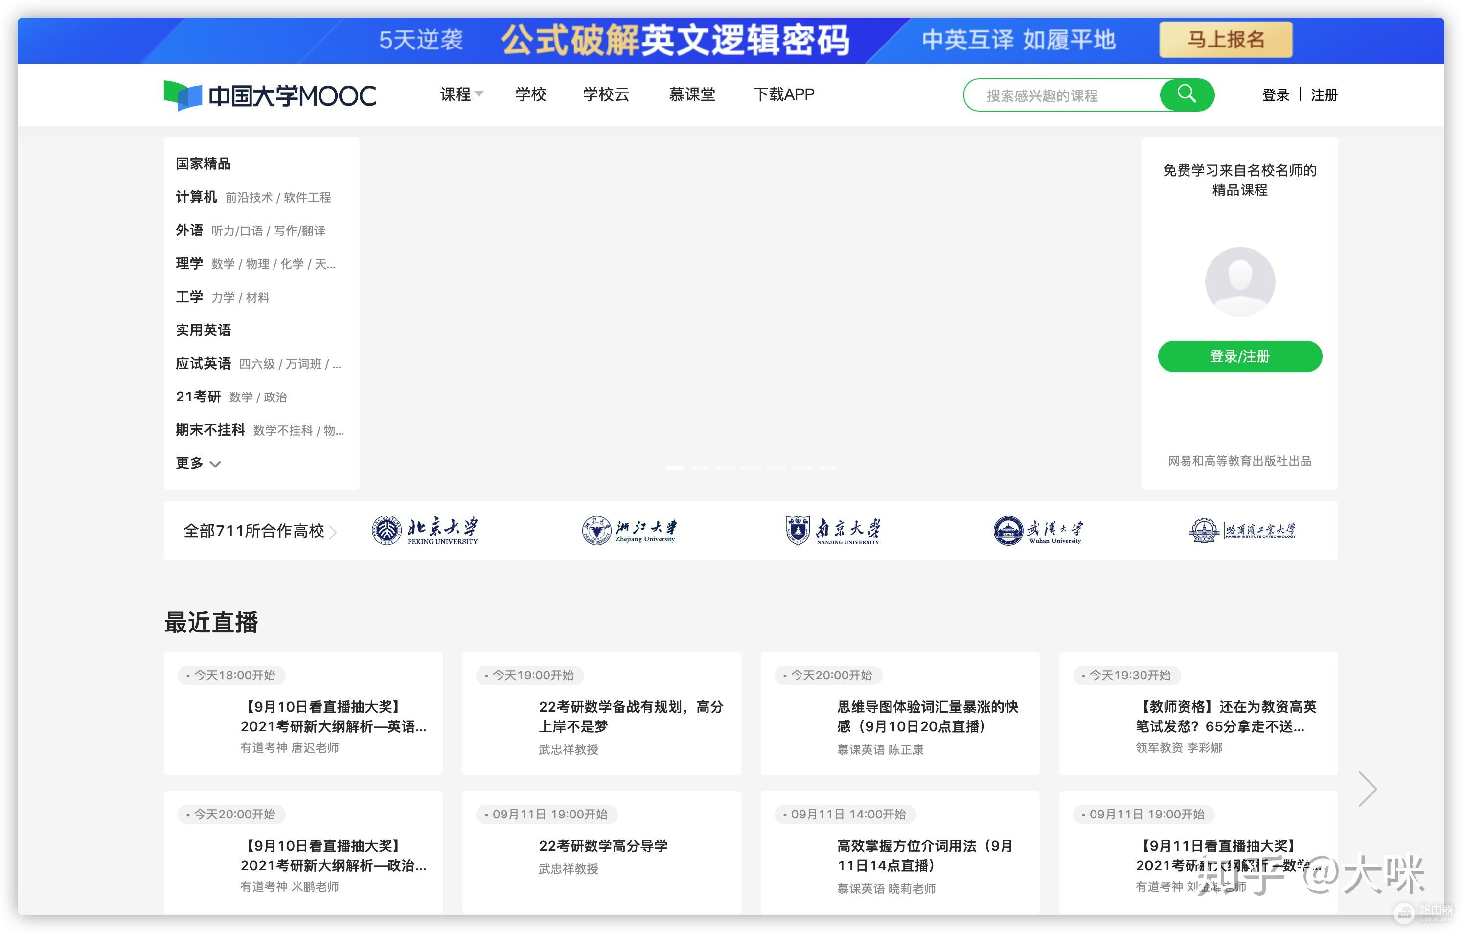The height and width of the screenshot is (933, 1462).
Task: Open live card 思维导图体验词汇量暴涨的快感
Action: (900, 714)
